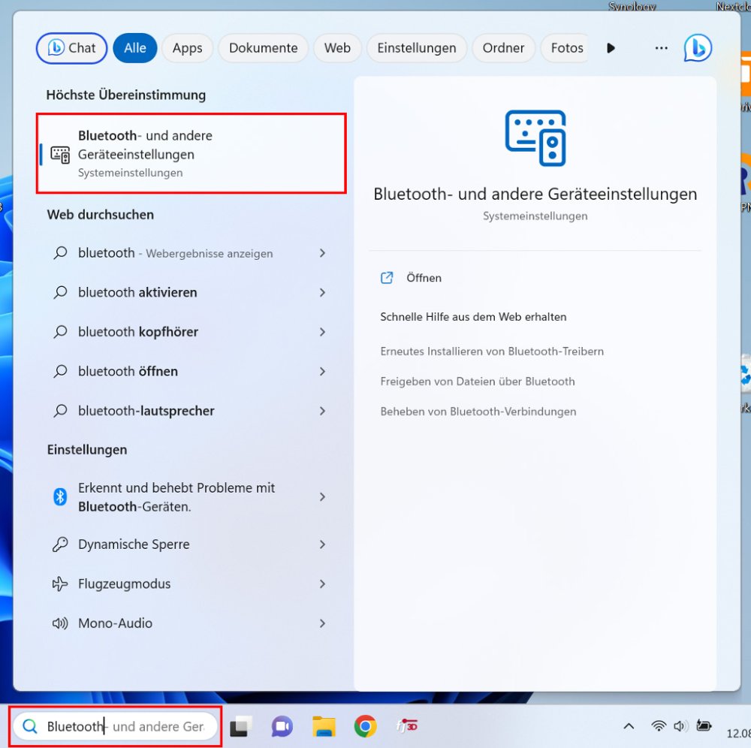Image resolution: width=751 pixels, height=748 pixels.
Task: Click the battery tray icon
Action: coord(704,726)
